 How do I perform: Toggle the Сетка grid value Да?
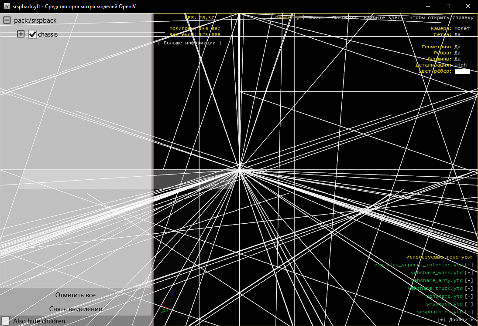click(457, 34)
